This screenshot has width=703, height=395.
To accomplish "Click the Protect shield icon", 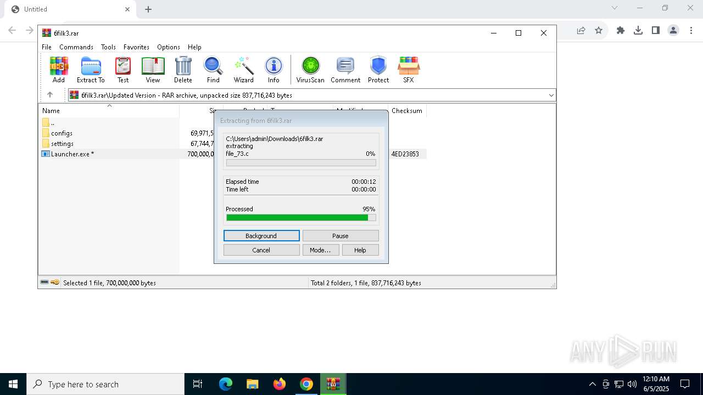I will [x=378, y=70].
